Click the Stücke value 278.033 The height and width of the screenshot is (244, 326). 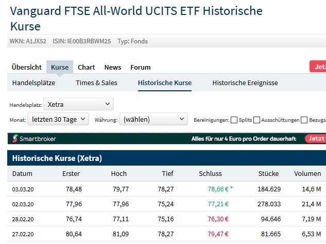pos(269,204)
